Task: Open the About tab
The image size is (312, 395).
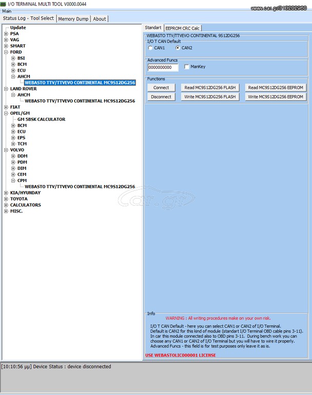Action: coord(100,19)
